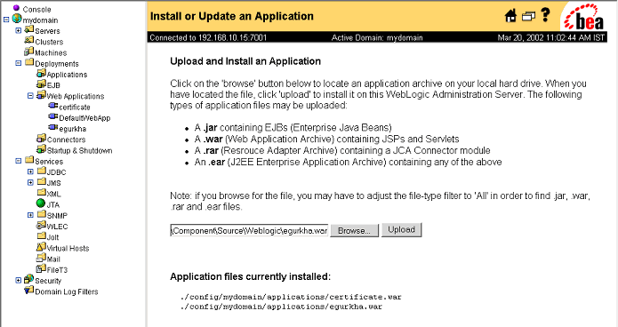This screenshot has height=327, width=618.
Task: Expand the JDBC tree node
Action: (x=30, y=171)
